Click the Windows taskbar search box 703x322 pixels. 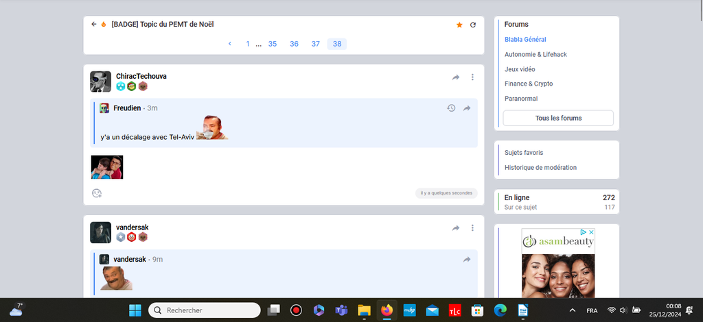pos(204,310)
